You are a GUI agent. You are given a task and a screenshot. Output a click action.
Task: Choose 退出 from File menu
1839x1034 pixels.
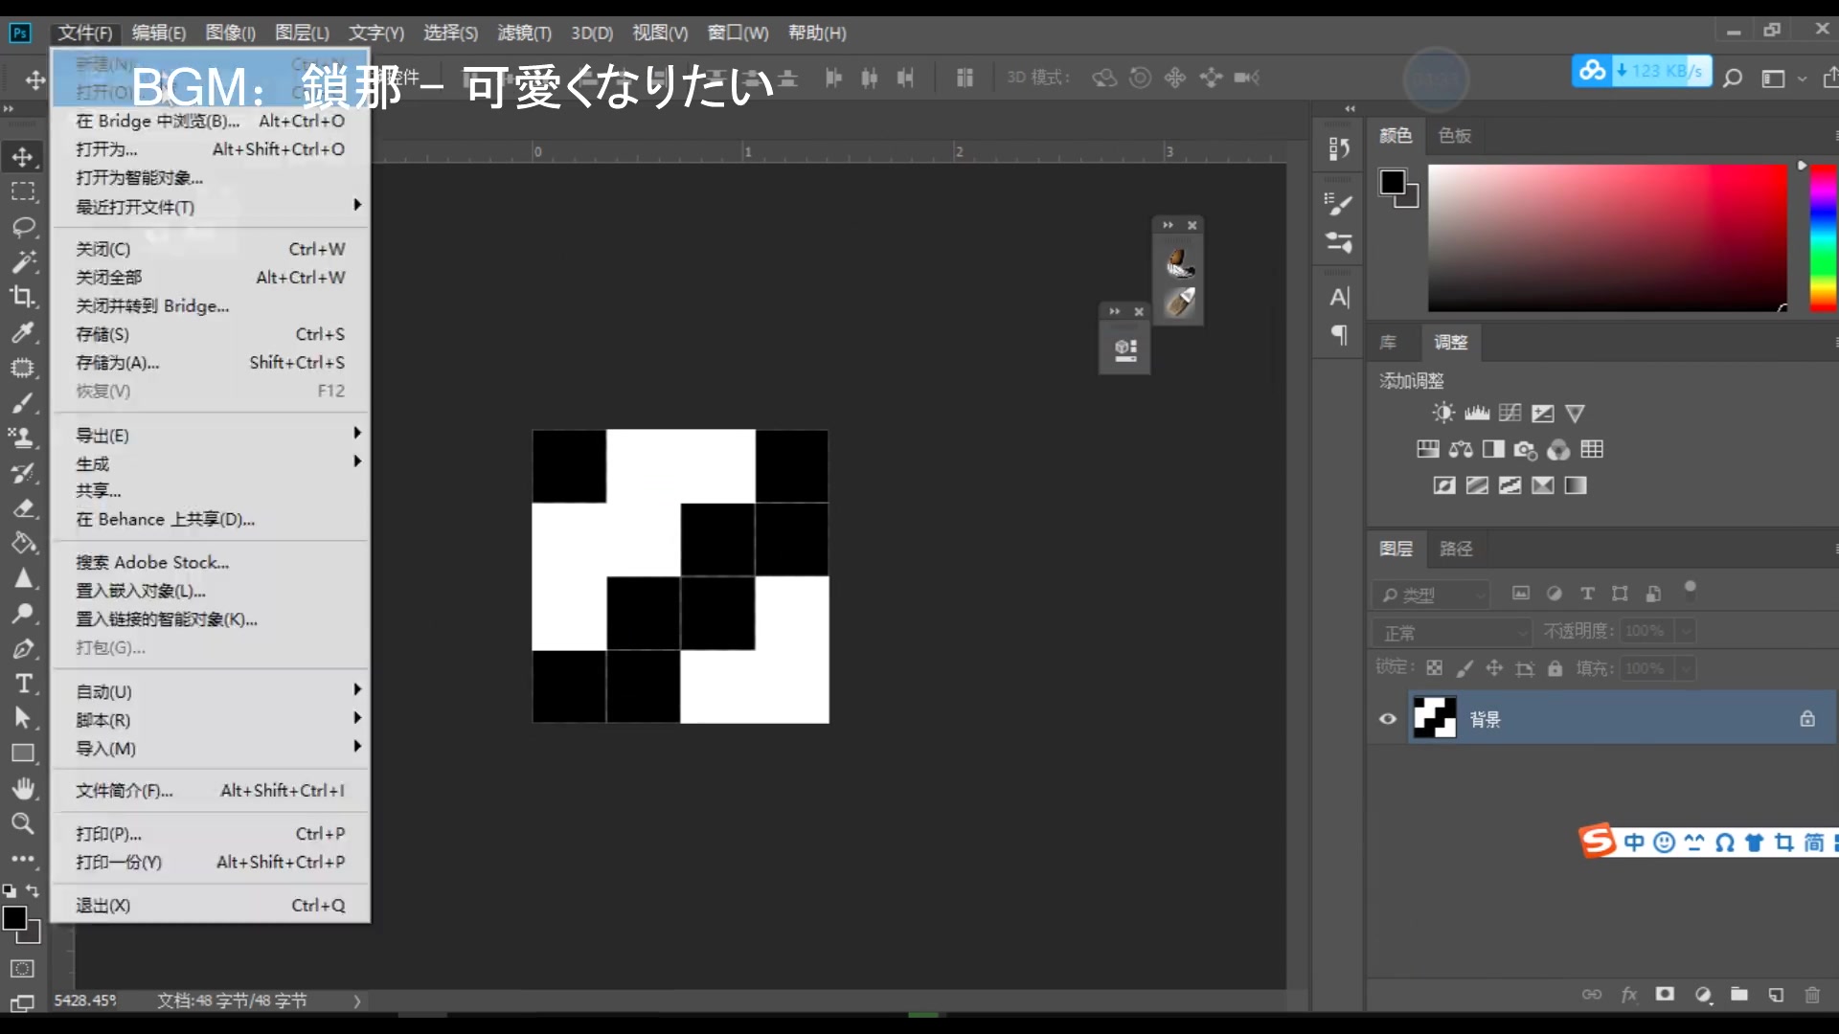coord(209,905)
